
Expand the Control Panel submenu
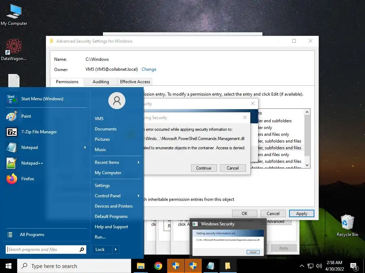pos(139,196)
